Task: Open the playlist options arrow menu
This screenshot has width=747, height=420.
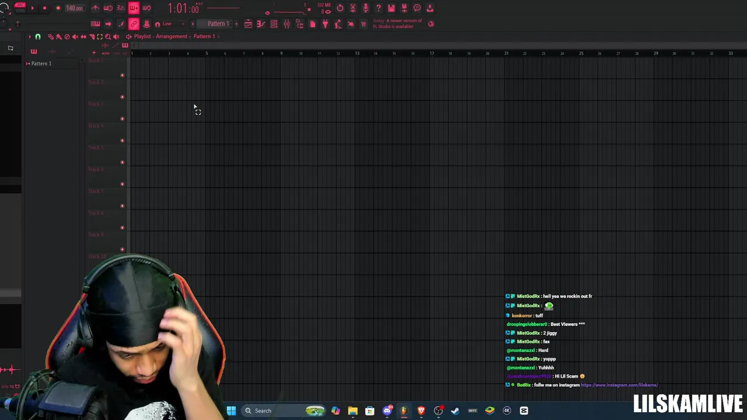Action: point(30,37)
